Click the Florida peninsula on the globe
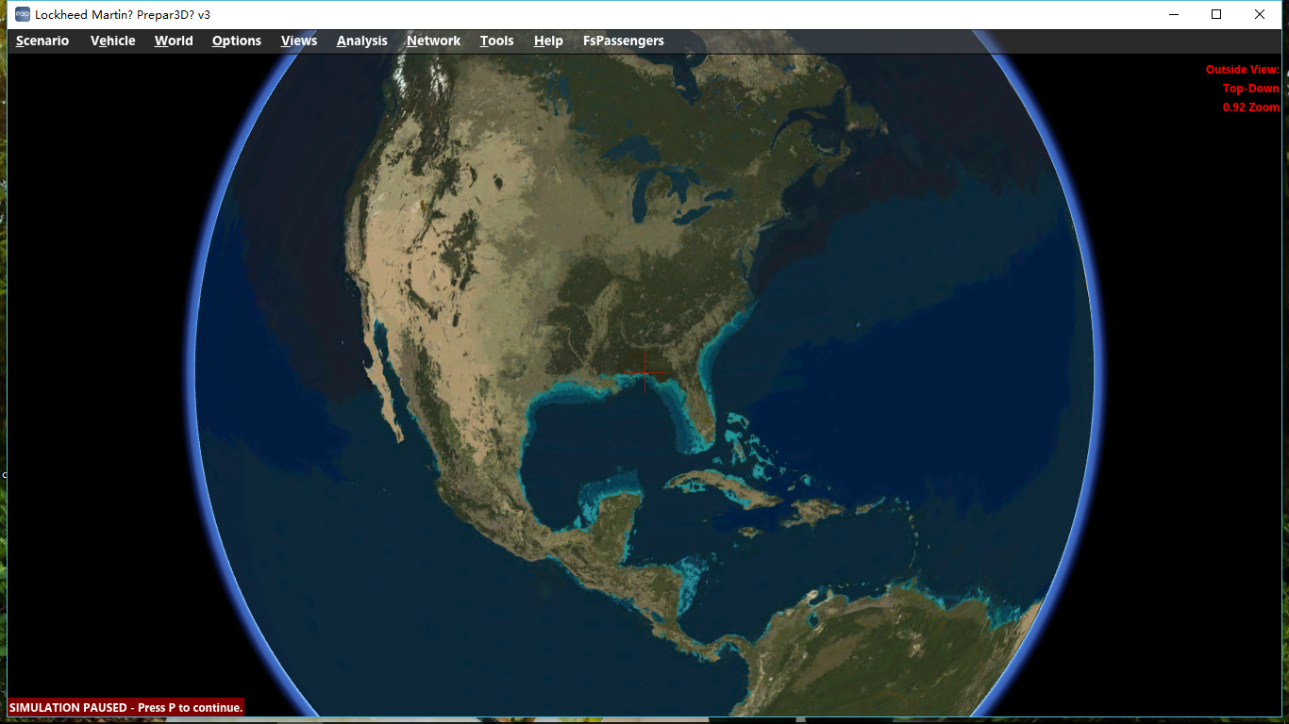The image size is (1289, 724). pyautogui.click(x=696, y=410)
